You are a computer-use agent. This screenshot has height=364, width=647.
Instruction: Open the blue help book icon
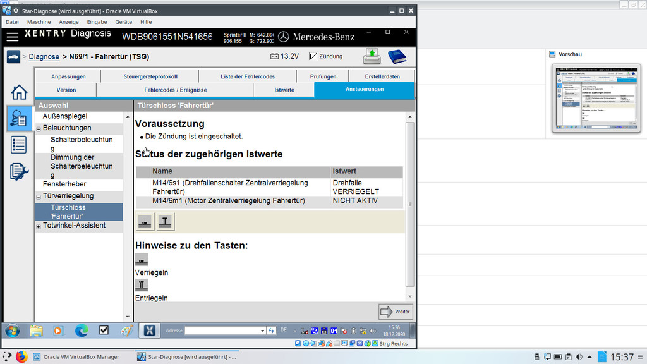(x=397, y=56)
